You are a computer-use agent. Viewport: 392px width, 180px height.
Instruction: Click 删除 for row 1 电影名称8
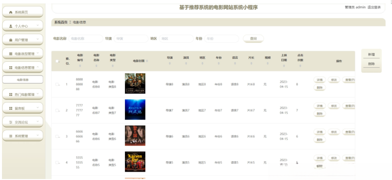(320, 88)
